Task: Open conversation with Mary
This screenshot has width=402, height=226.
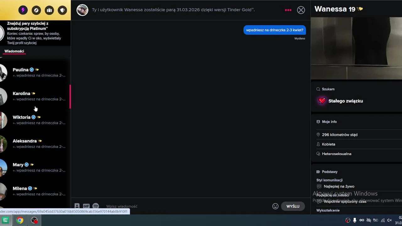Action: tap(35, 167)
